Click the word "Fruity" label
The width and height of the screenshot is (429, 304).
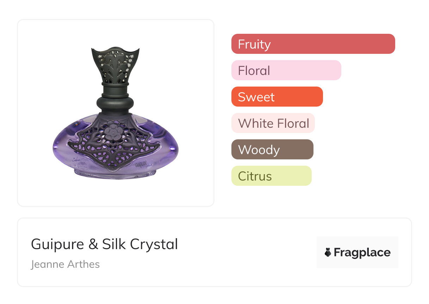tap(254, 44)
